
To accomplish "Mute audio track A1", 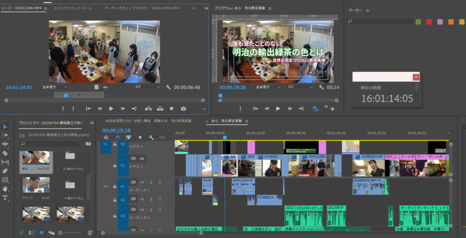I will 142,182.
